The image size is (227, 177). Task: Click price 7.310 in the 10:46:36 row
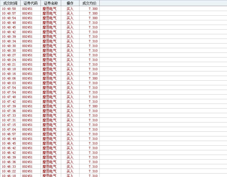[x=93, y=162]
